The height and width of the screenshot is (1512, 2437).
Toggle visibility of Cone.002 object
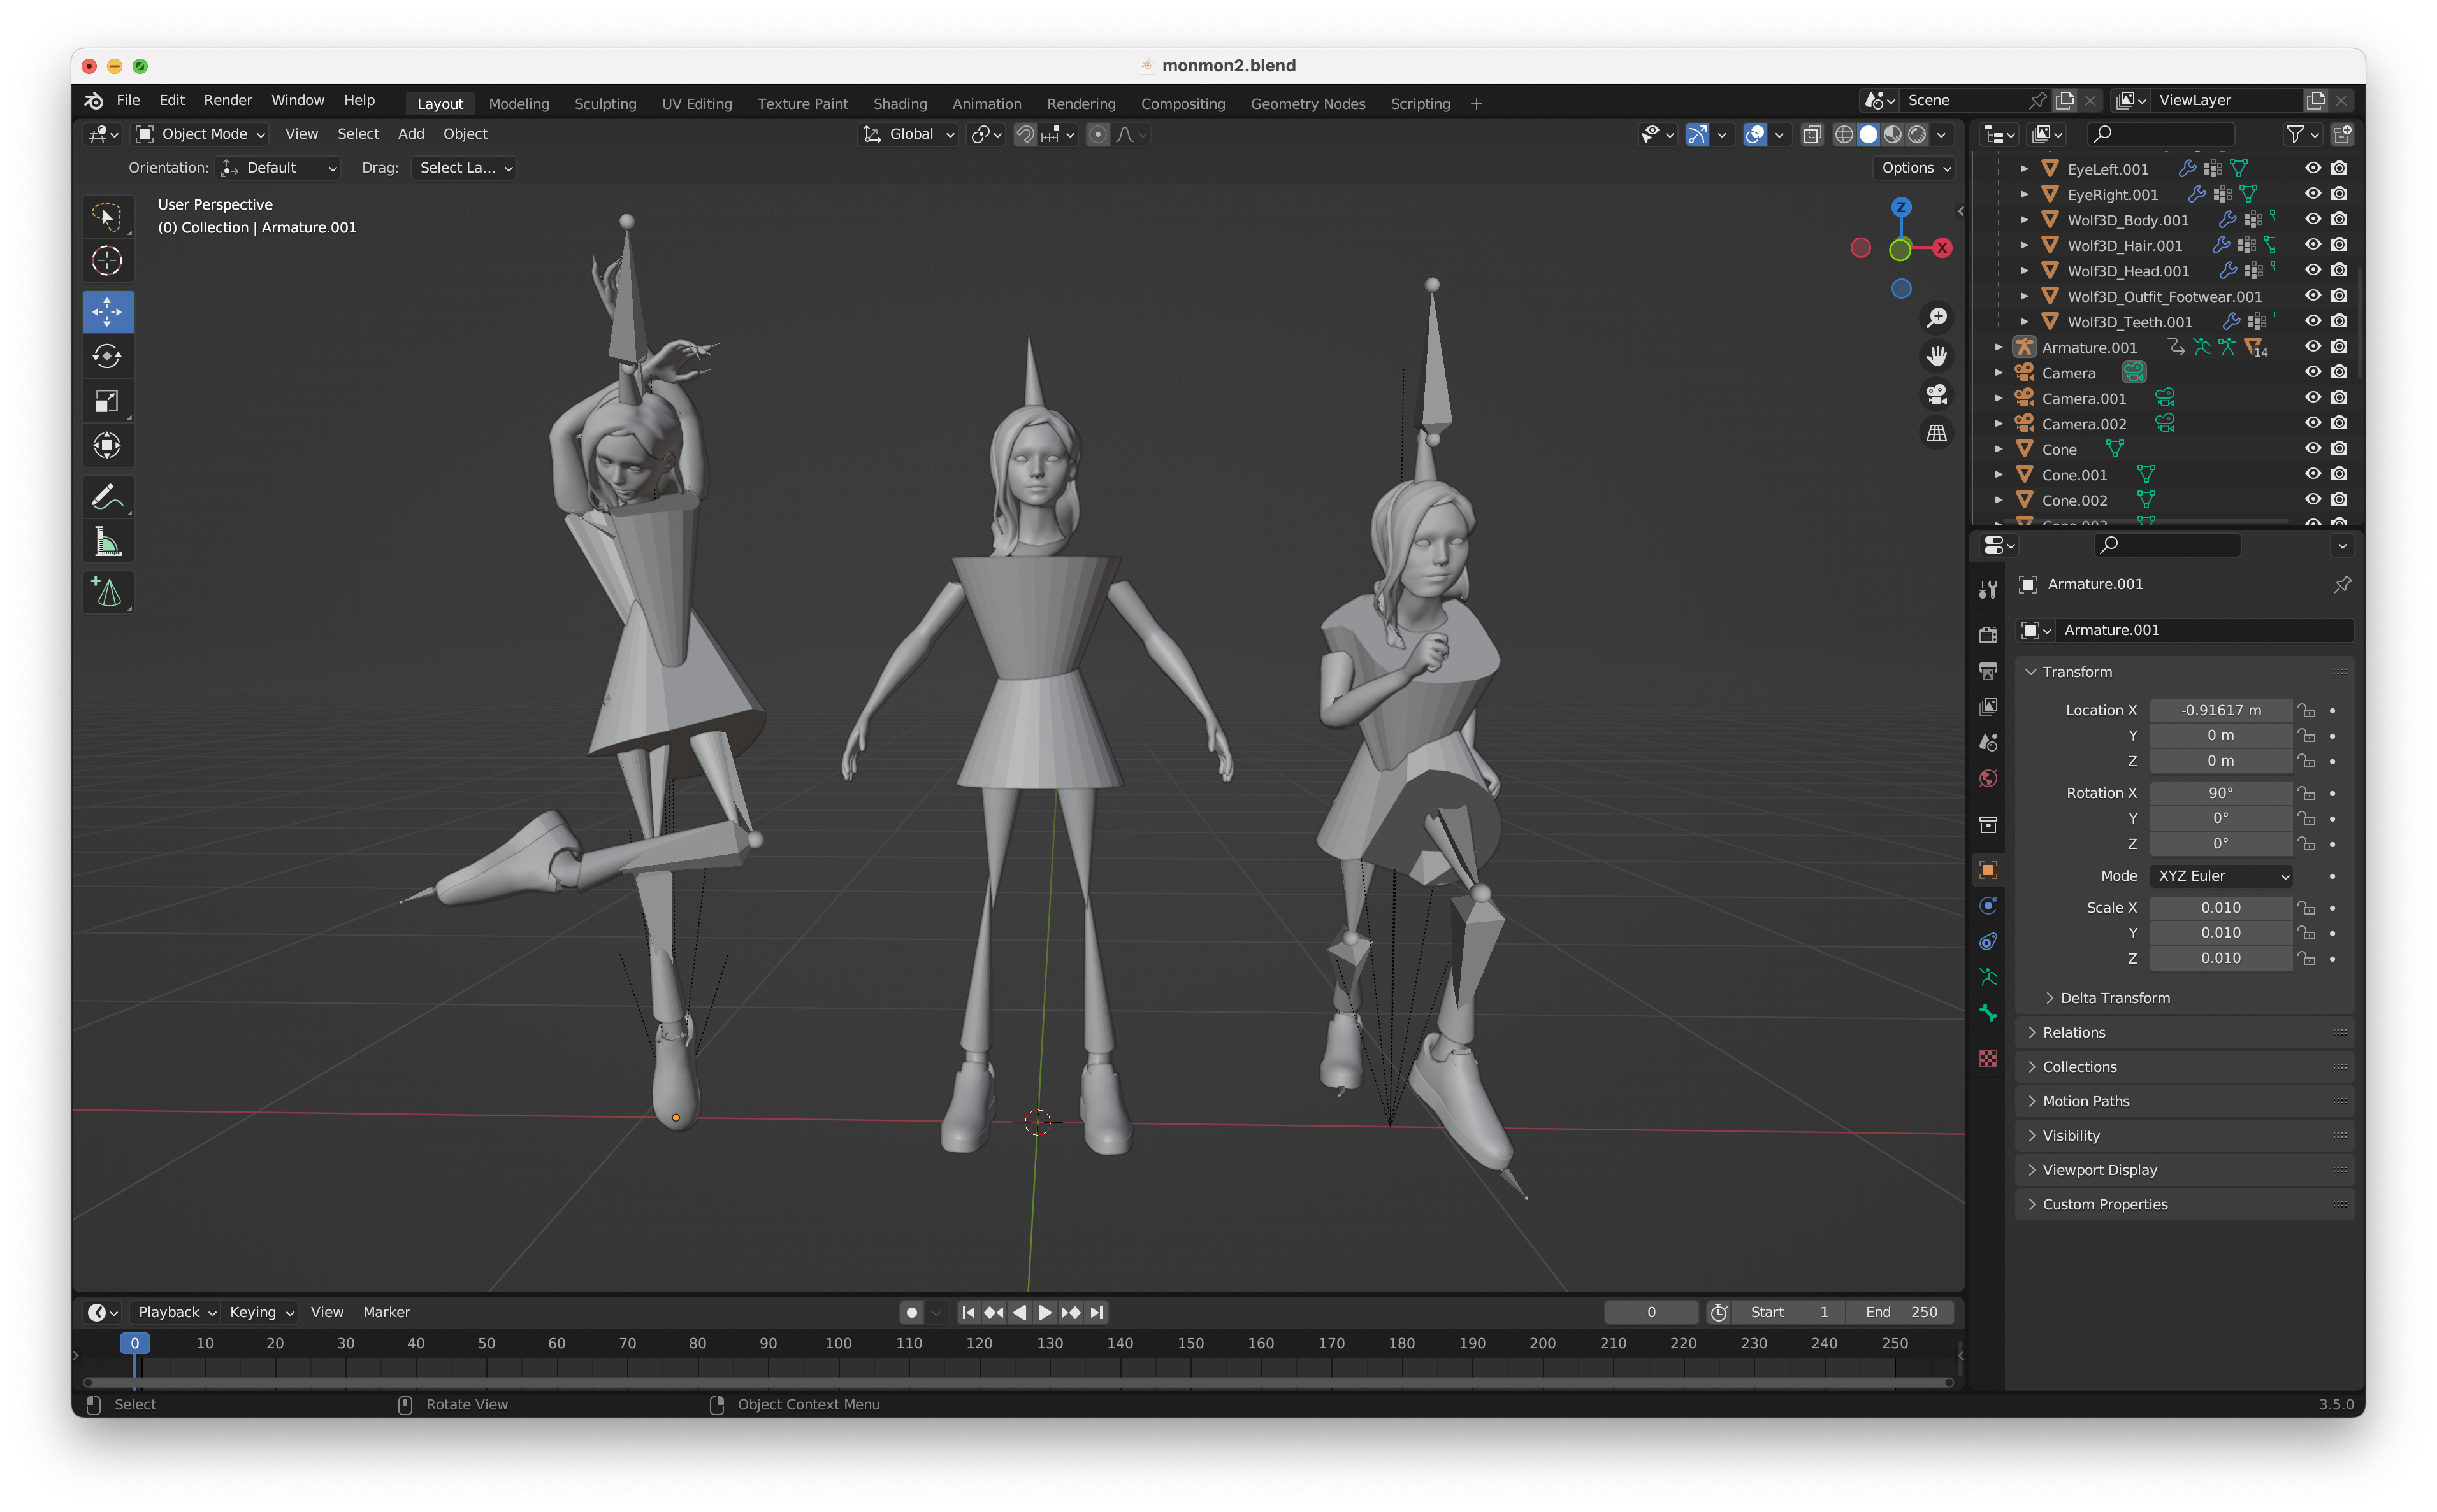pyautogui.click(x=2313, y=500)
